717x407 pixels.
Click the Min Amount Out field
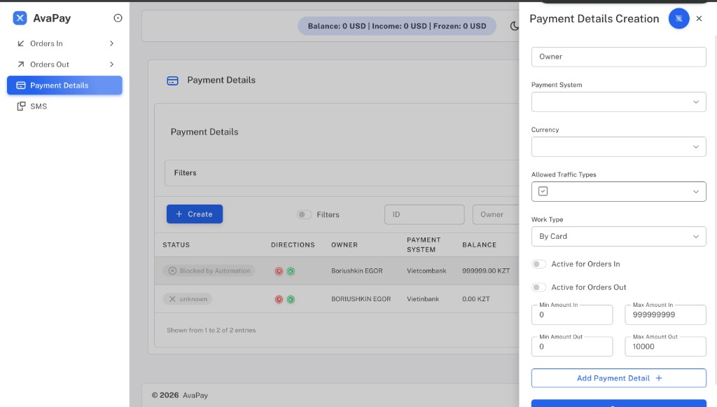coord(572,347)
